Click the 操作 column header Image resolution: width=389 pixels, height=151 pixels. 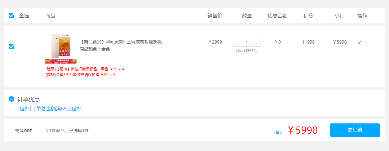click(x=362, y=16)
